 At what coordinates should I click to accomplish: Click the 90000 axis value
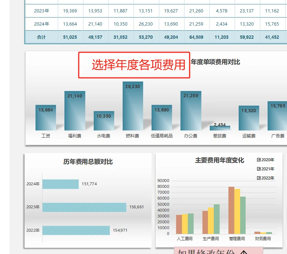(163, 181)
